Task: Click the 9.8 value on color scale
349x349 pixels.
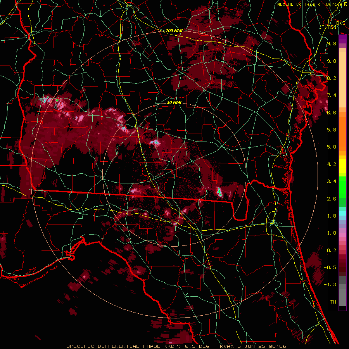Action: (x=332, y=43)
